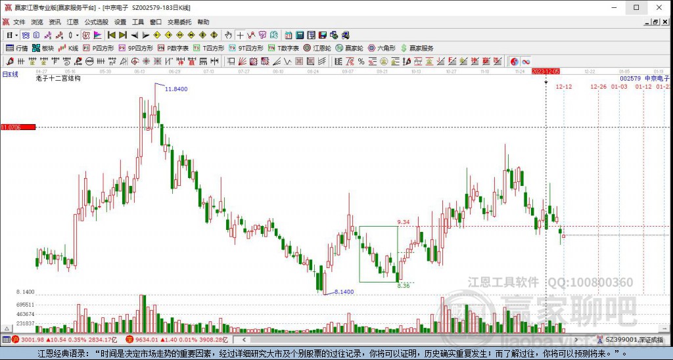Open the 公式选股 menu
This screenshot has height=360, width=673.
click(96, 22)
